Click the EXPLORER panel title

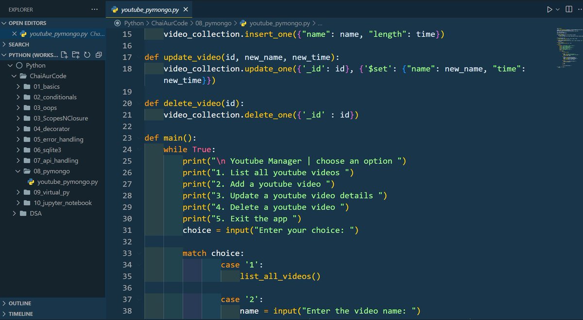[x=21, y=9]
